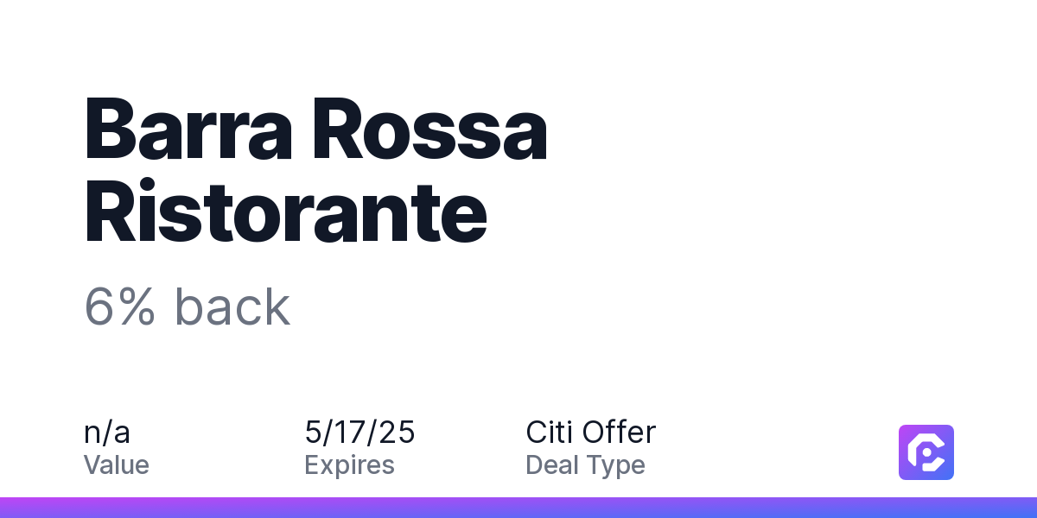Click the "Ristorante" heading word

pyautogui.click(x=286, y=210)
